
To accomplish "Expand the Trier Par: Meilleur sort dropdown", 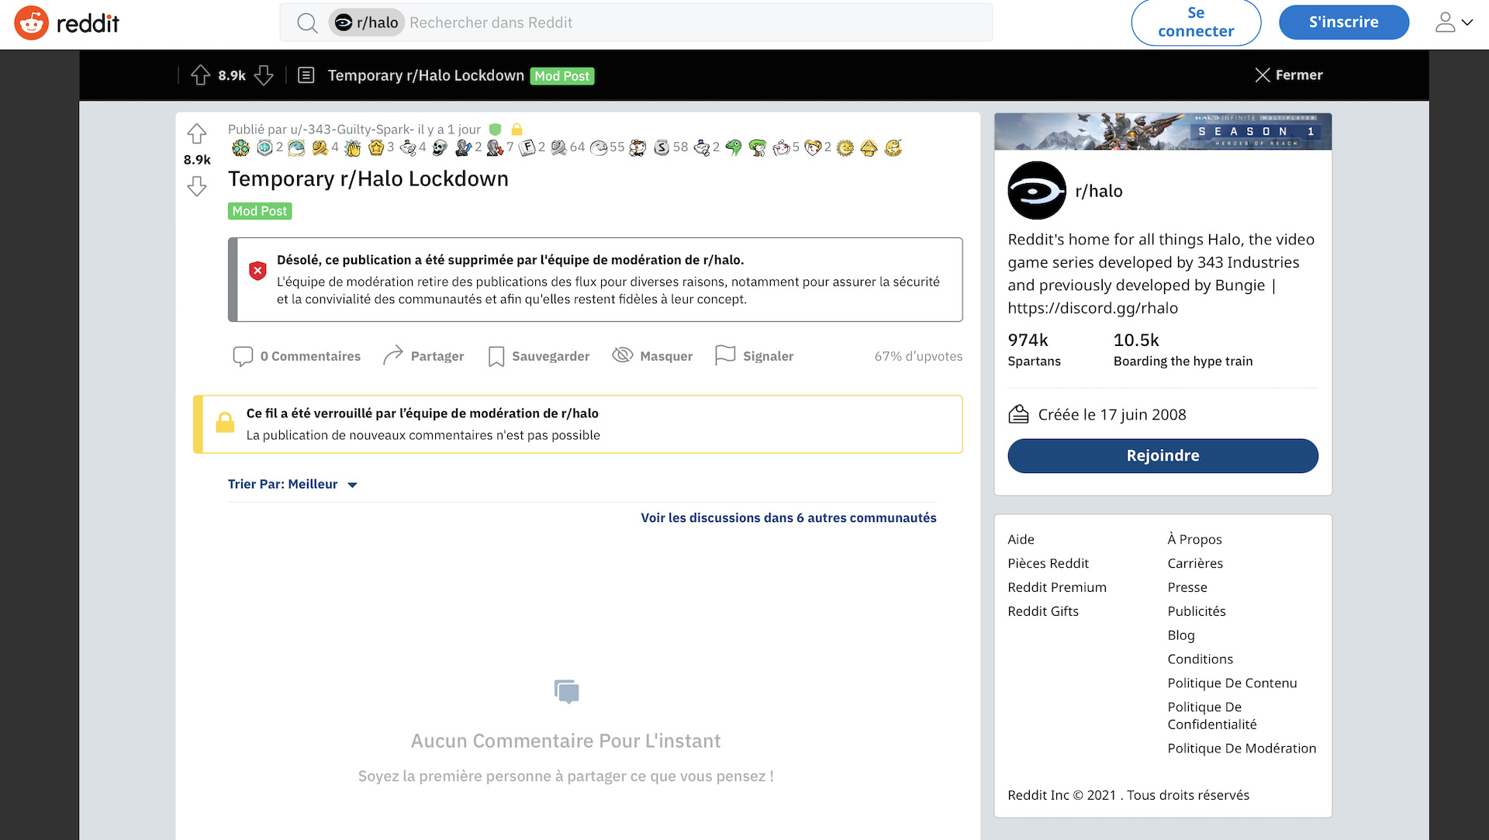I will point(292,484).
